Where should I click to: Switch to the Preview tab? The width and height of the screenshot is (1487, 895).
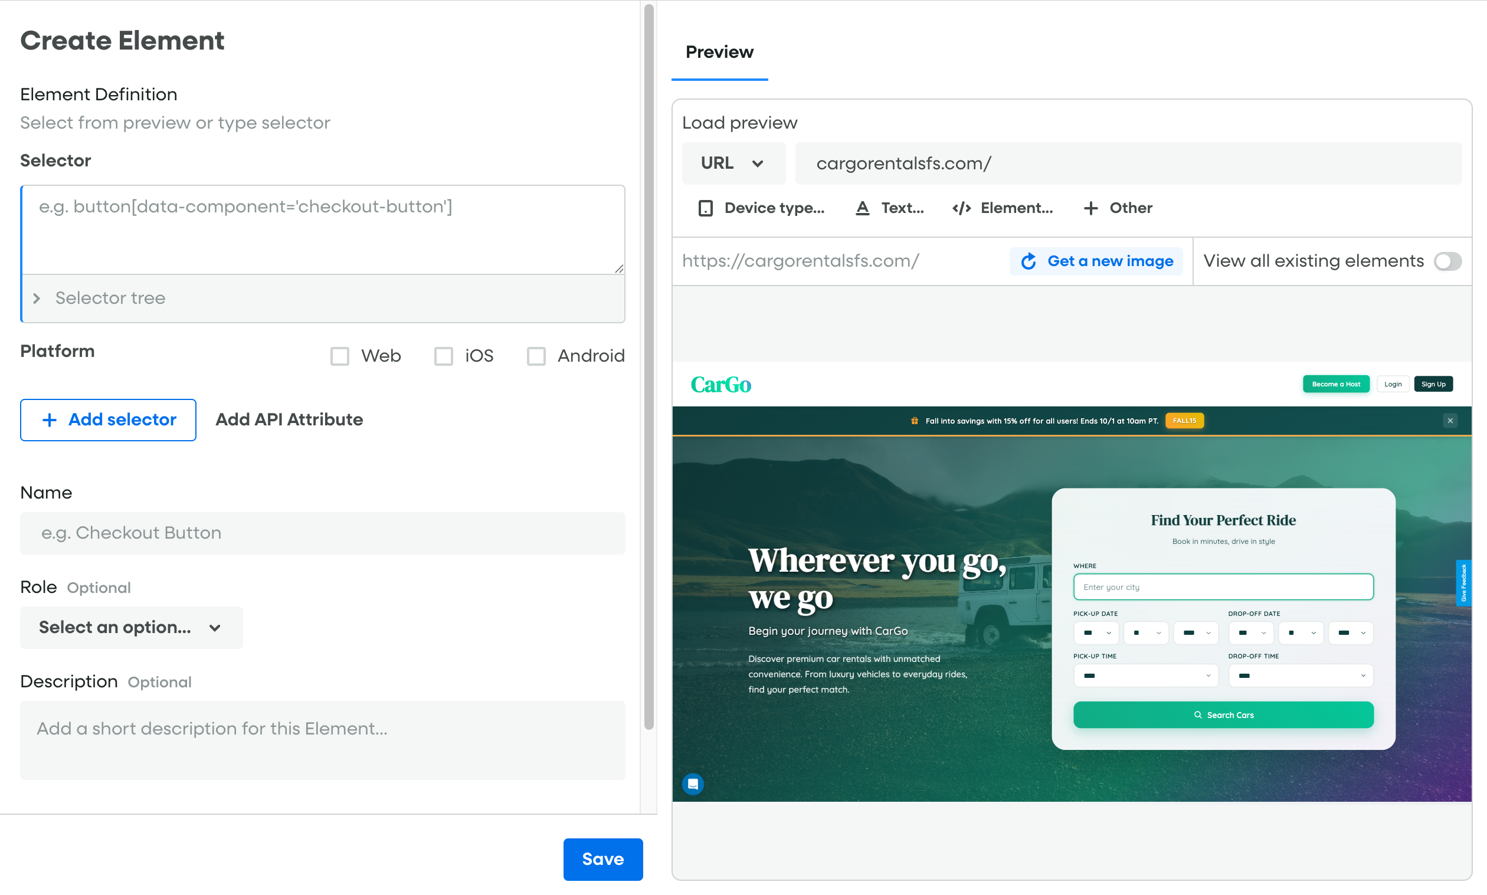pyautogui.click(x=719, y=53)
